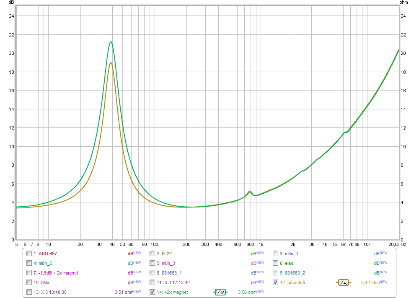Click the ohm unit label above right axis

pyautogui.click(x=403, y=2)
